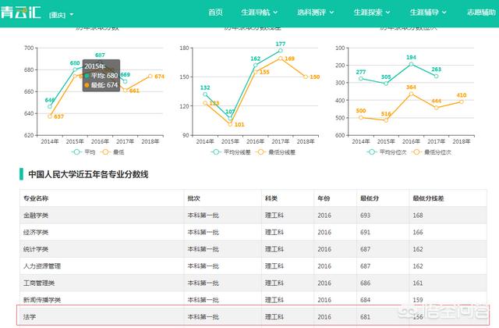The width and height of the screenshot is (499, 328).
Task: Toggle the 最低 legend in score chart
Action: (x=112, y=152)
